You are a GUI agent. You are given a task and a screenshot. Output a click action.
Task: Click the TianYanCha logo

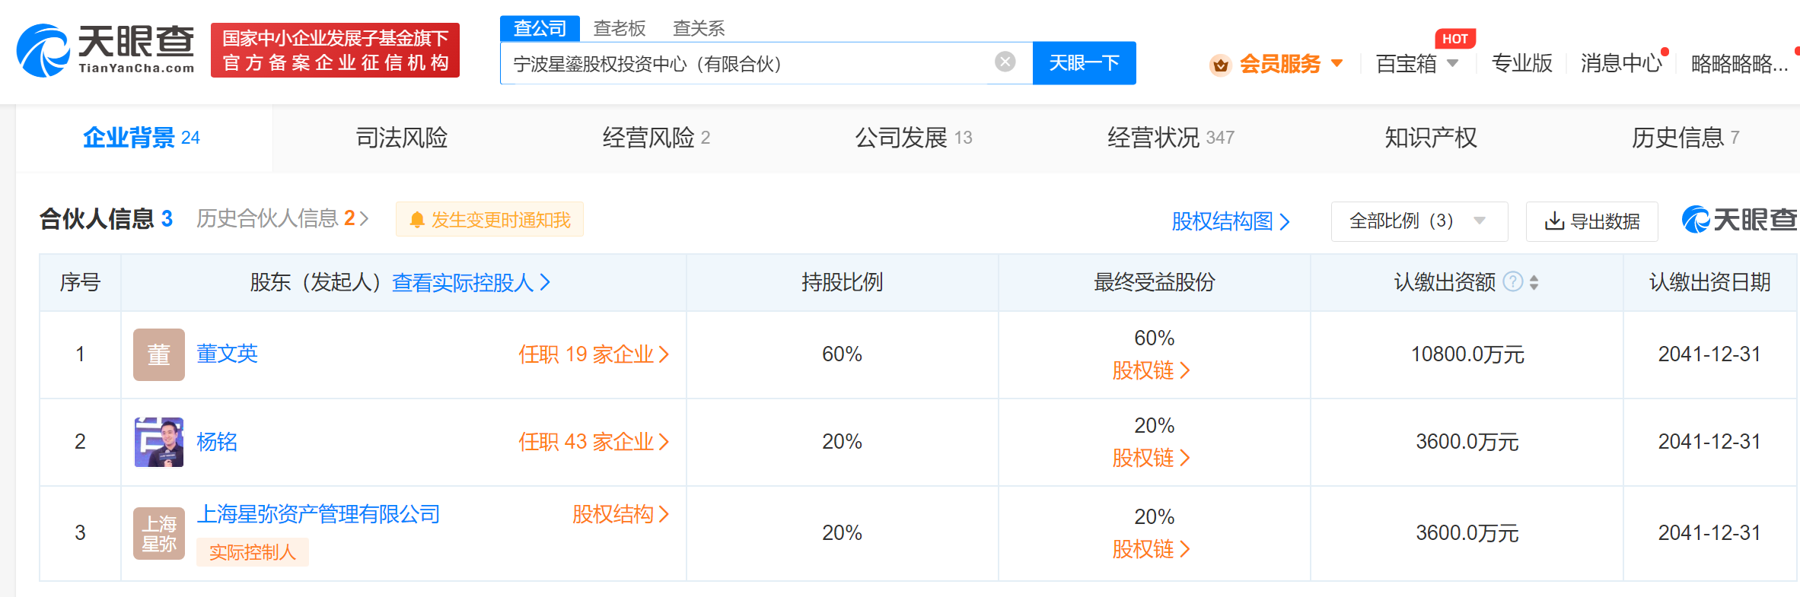click(x=105, y=50)
